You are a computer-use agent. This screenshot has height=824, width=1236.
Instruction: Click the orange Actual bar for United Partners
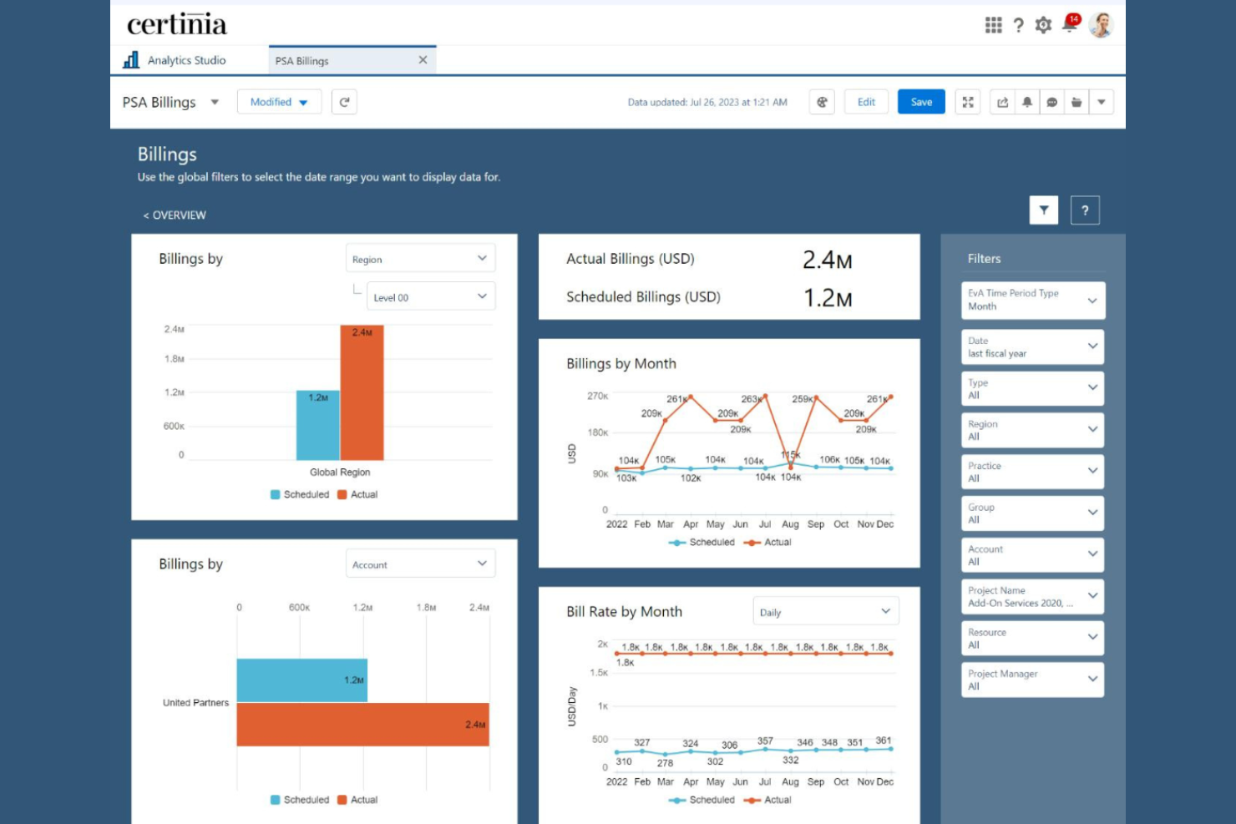coord(363,725)
